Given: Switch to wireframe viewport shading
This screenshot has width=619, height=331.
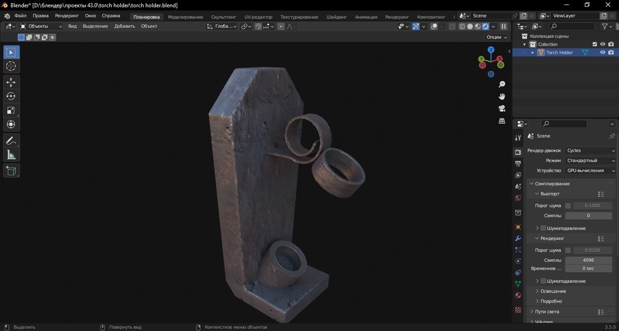Looking at the screenshot, I should (x=462, y=26).
